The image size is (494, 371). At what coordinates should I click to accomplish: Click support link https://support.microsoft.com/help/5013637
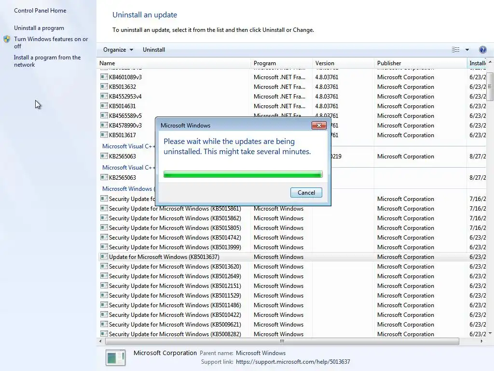click(293, 361)
